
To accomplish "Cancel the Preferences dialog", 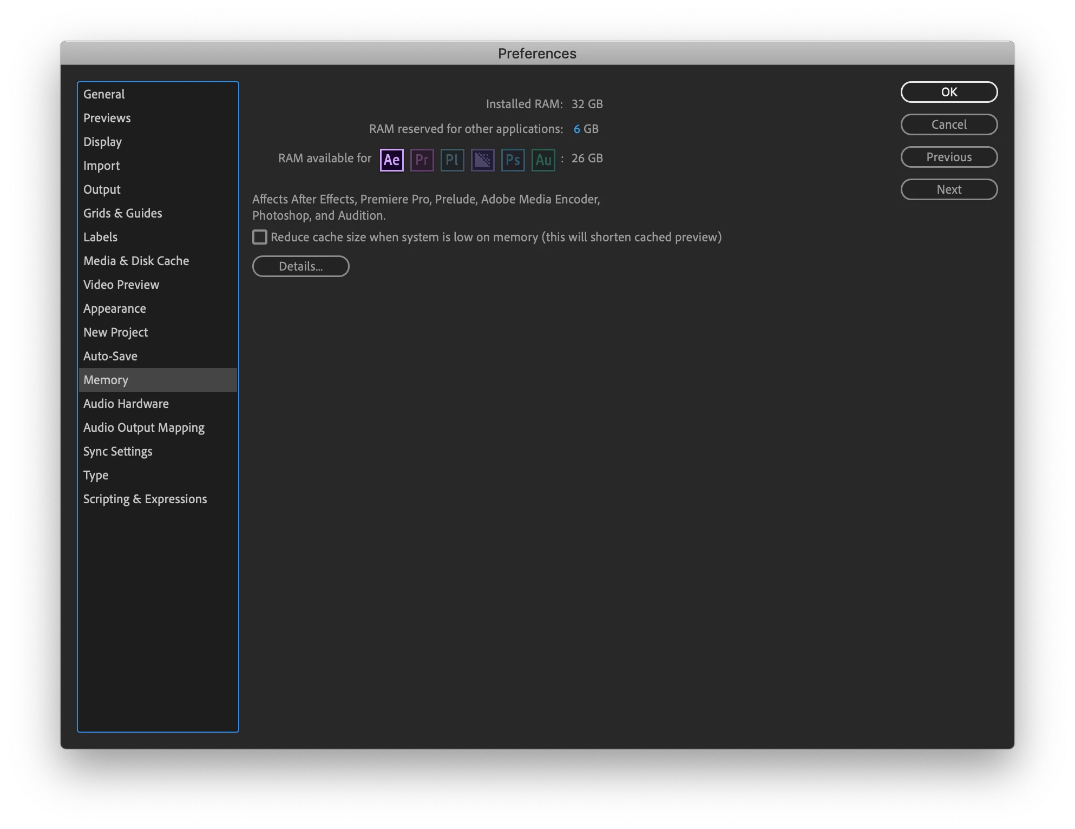I will pos(948,124).
